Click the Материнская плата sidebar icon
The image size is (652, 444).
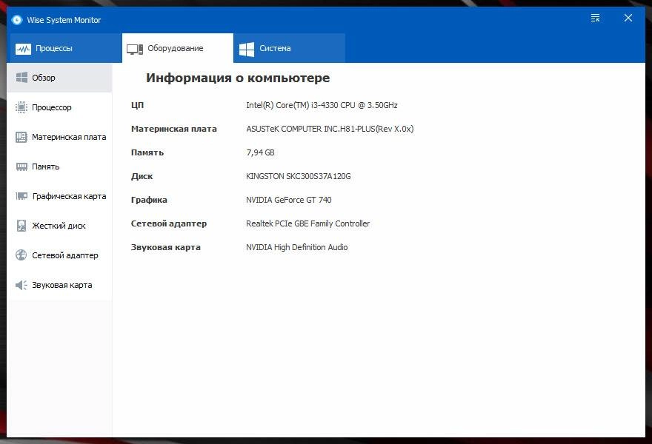point(21,137)
